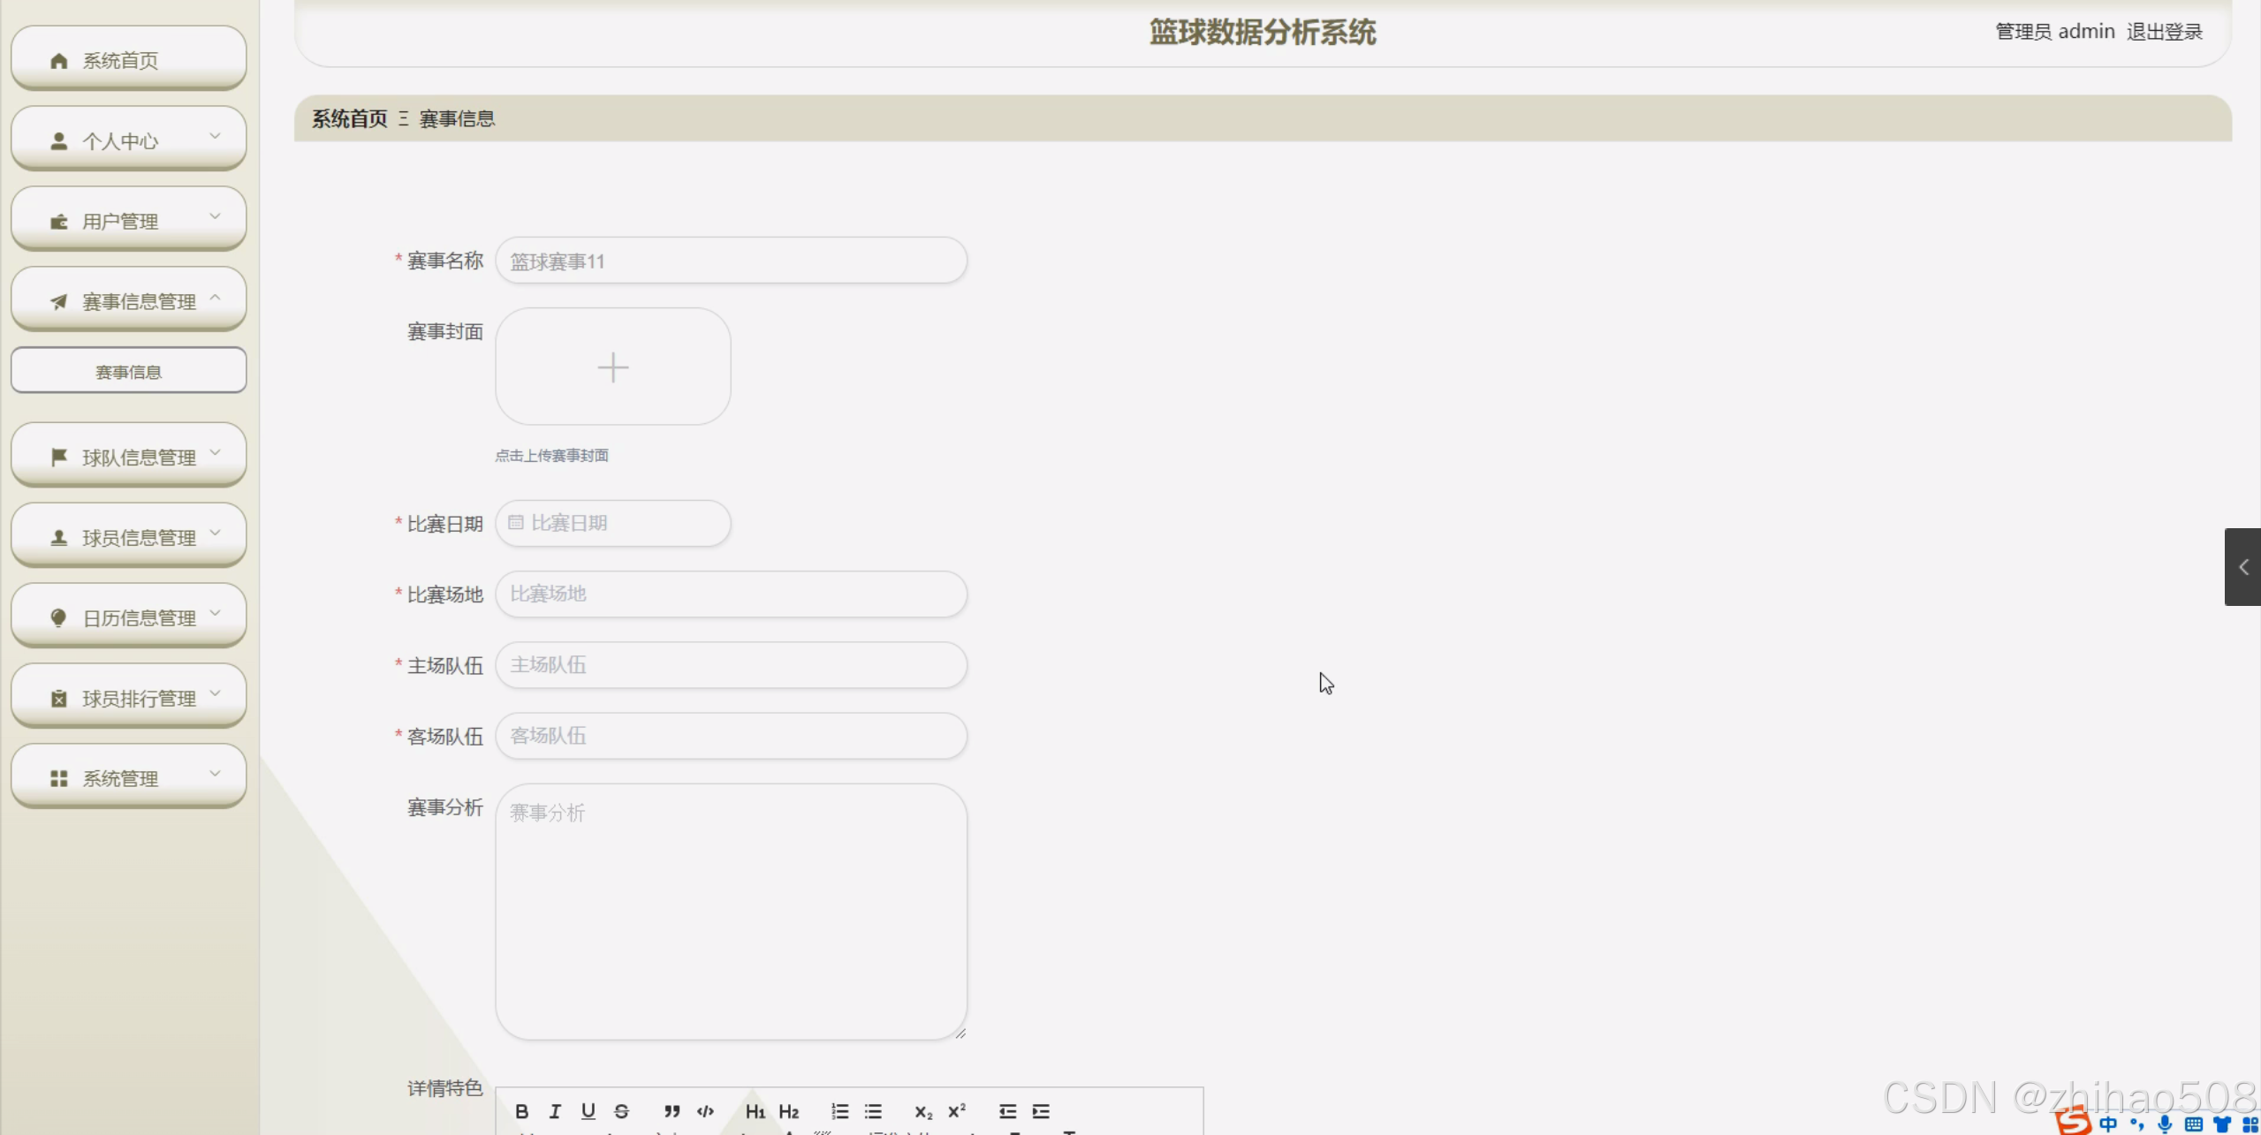
Task: Toggle underline formatting in the editor
Action: coord(588,1111)
